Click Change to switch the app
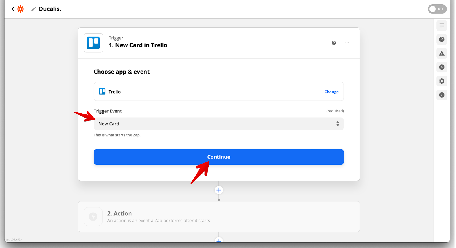This screenshot has height=248, width=456. pyautogui.click(x=331, y=92)
